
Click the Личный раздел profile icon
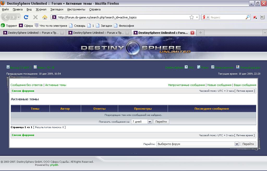(238, 67)
